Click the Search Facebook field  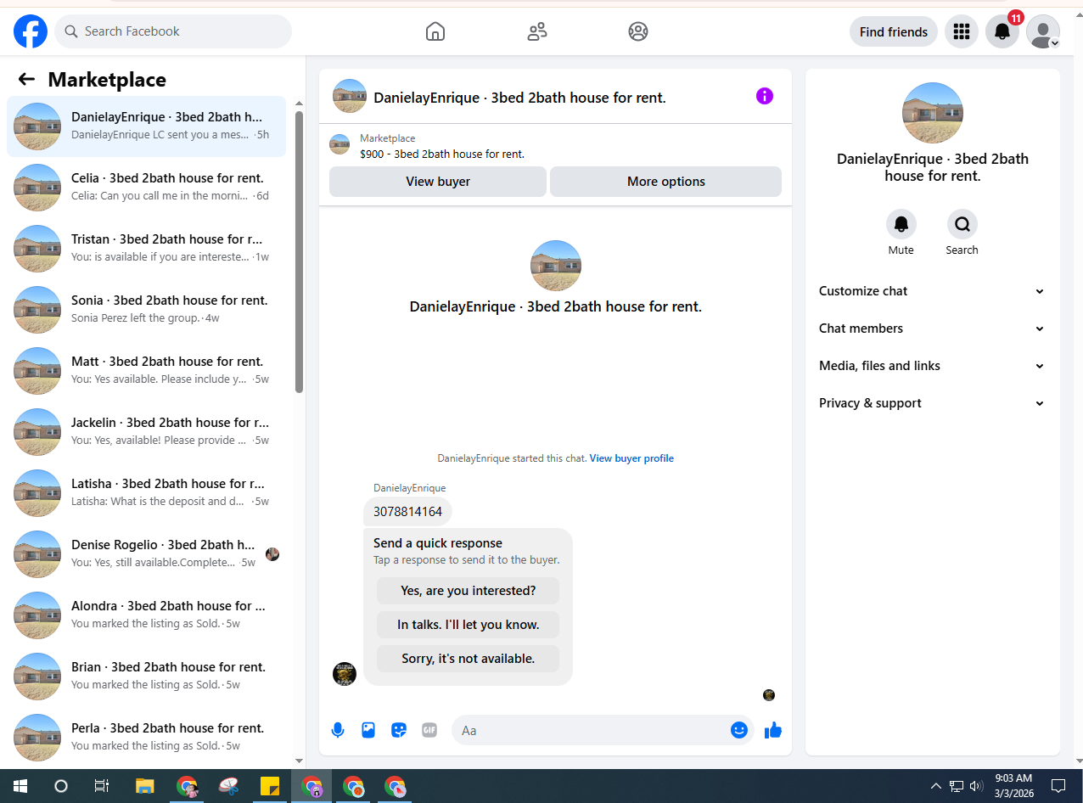[173, 31]
